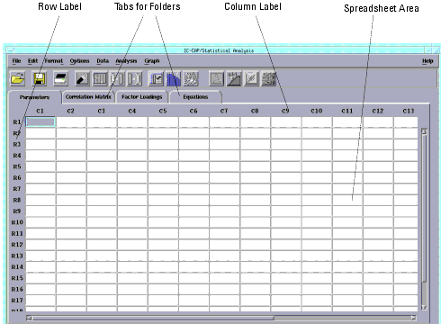Viewport: 441px width, 324px height.
Task: Click the printer icon in toolbar
Action: pos(61,79)
